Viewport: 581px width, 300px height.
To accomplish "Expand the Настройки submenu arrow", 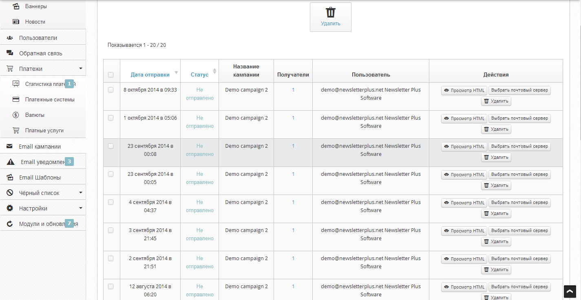I will tap(80, 208).
